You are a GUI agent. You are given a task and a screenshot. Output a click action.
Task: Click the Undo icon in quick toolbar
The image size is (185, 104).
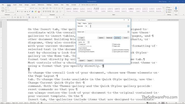point(23,17)
